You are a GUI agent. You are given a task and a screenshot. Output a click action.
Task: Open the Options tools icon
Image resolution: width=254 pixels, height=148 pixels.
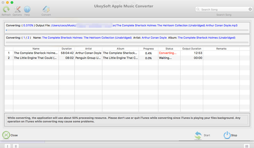(x=17, y=9)
